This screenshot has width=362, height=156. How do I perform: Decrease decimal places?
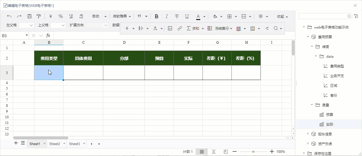81,16
